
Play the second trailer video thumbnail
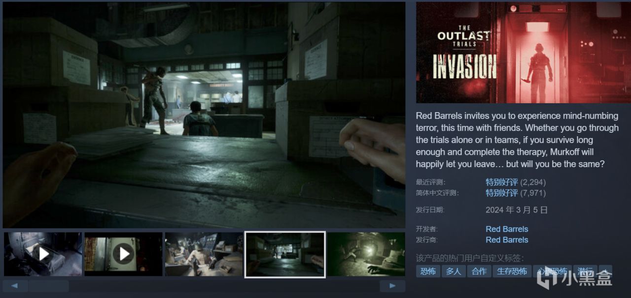tap(123, 254)
